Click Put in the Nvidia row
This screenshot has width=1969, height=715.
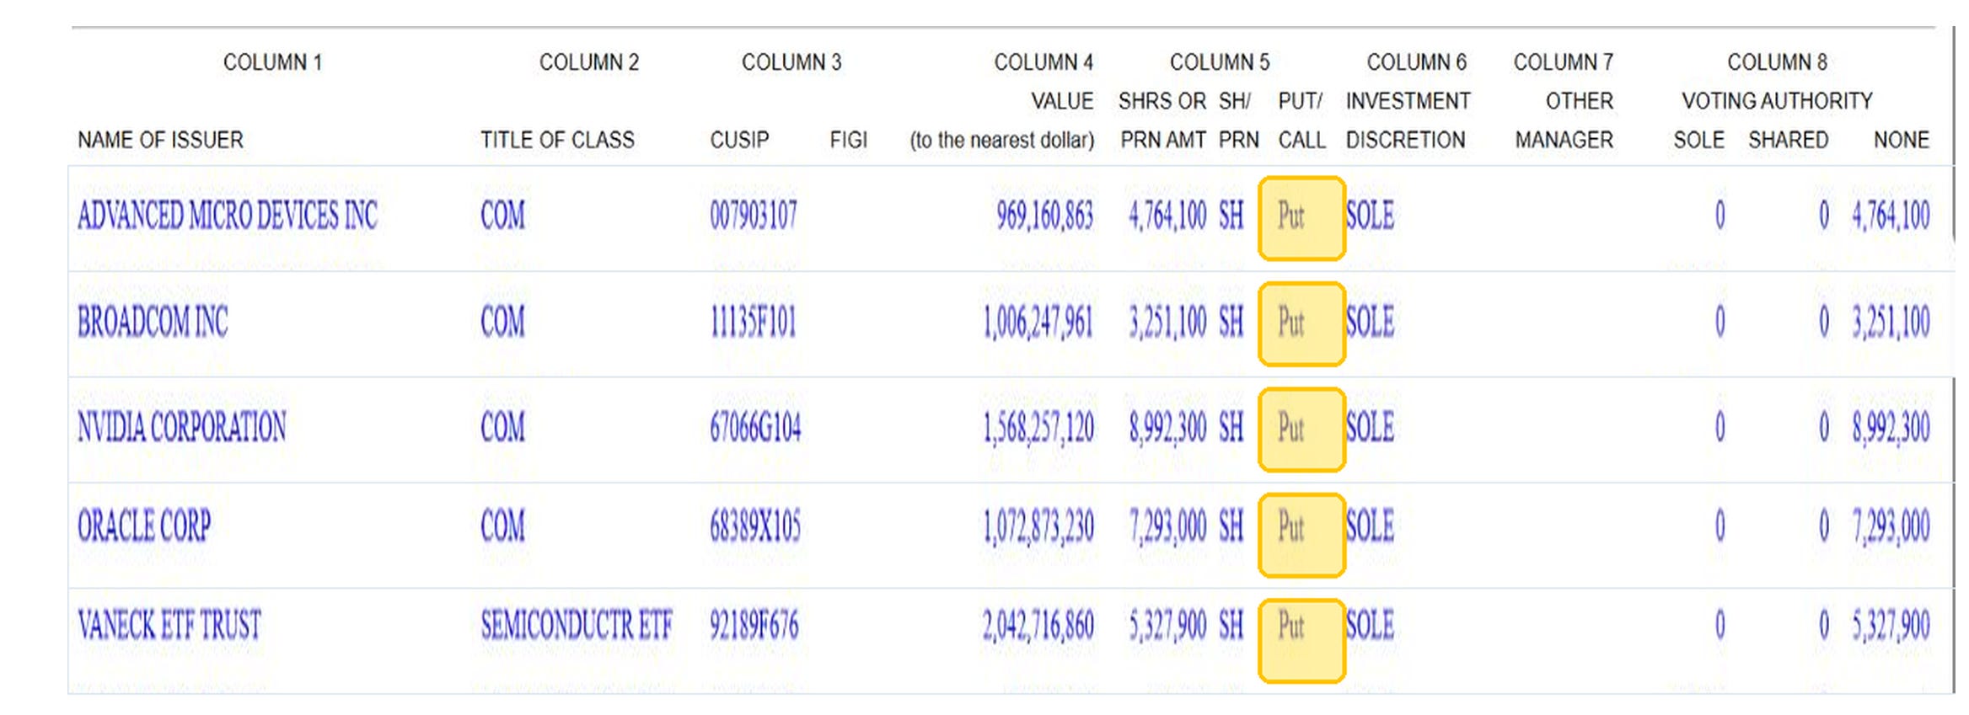1291,427
